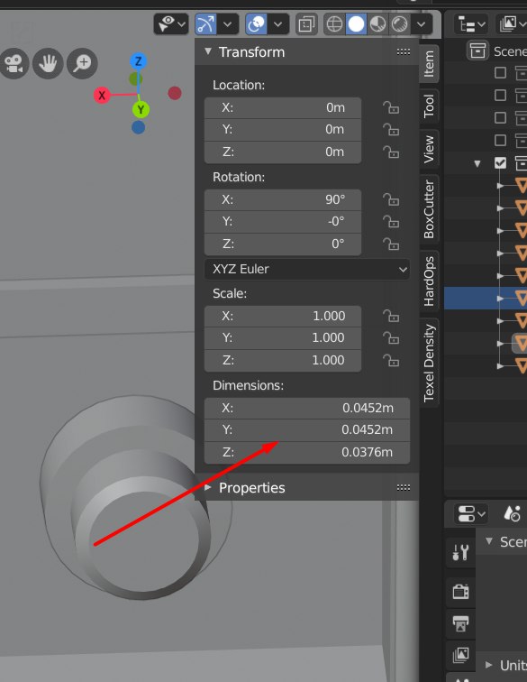
Task: Click the Properties panel drag grip dots
Action: click(x=404, y=487)
